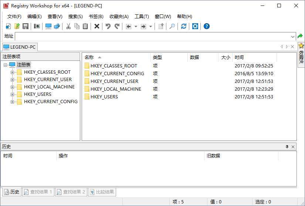Expand HKEY_CURRENT_USER in the tree
Viewport: 305px width, 206px height.
coord(12,80)
